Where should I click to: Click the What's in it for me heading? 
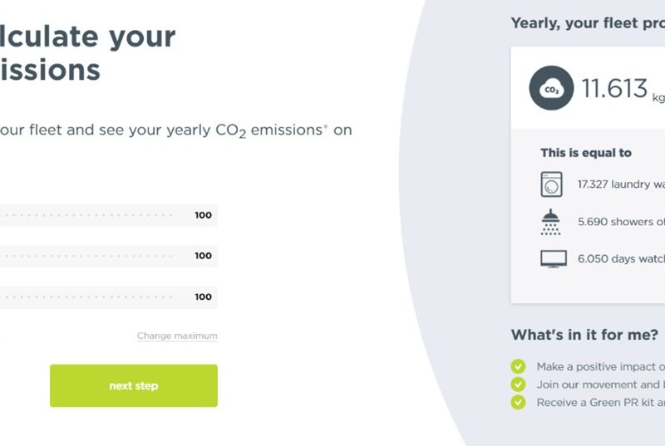[584, 335]
